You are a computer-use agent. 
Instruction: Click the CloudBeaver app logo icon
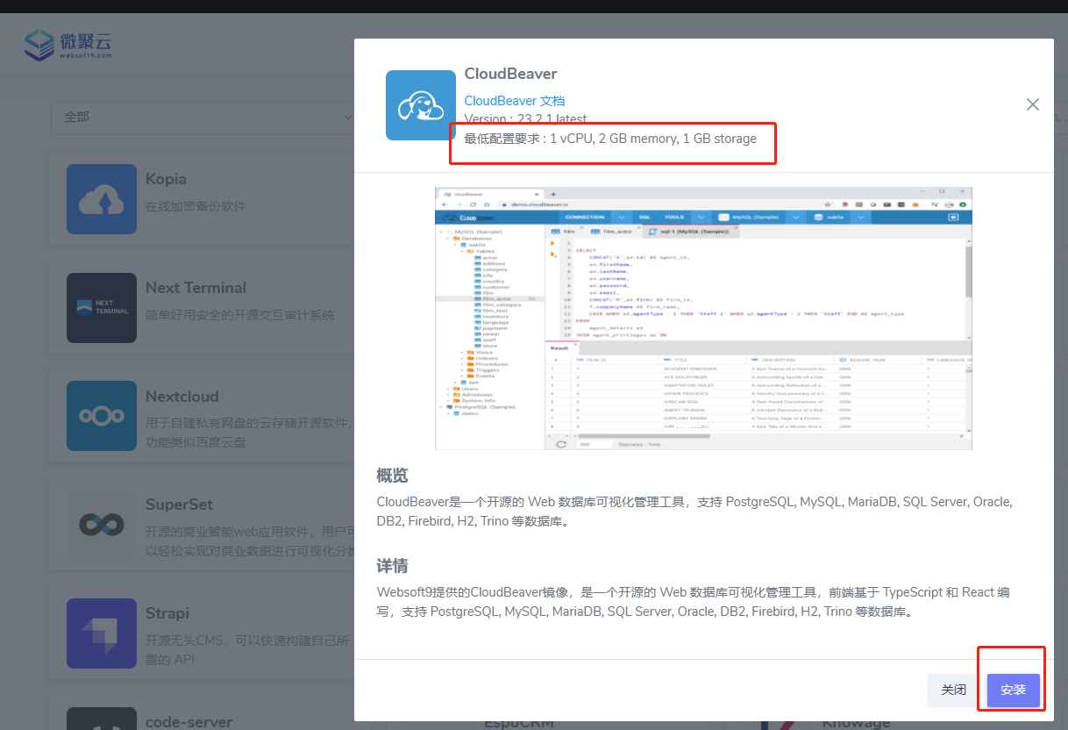421,105
